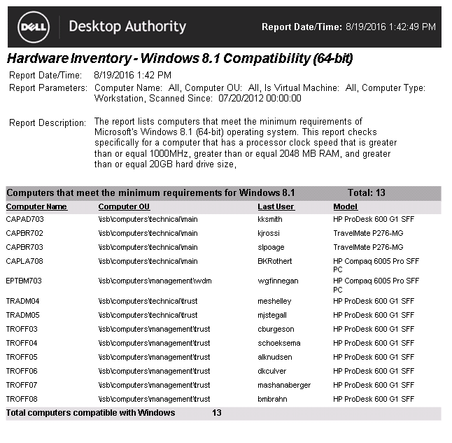Click the TravelMate P276-MG model for CAPBR703
Image resolution: width=452 pixels, height=443 pixels.
click(x=368, y=248)
